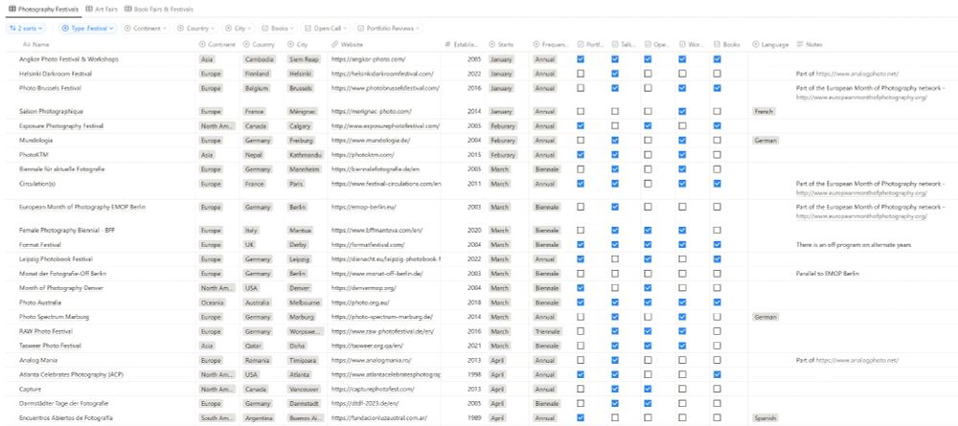
Task: Click the 1989 established year cell
Action: 473,417
